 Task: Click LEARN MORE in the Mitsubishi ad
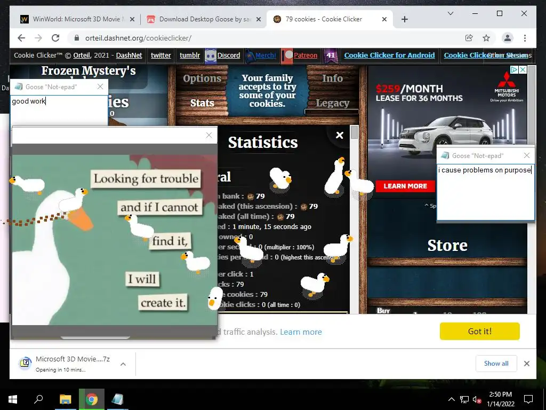(x=405, y=186)
